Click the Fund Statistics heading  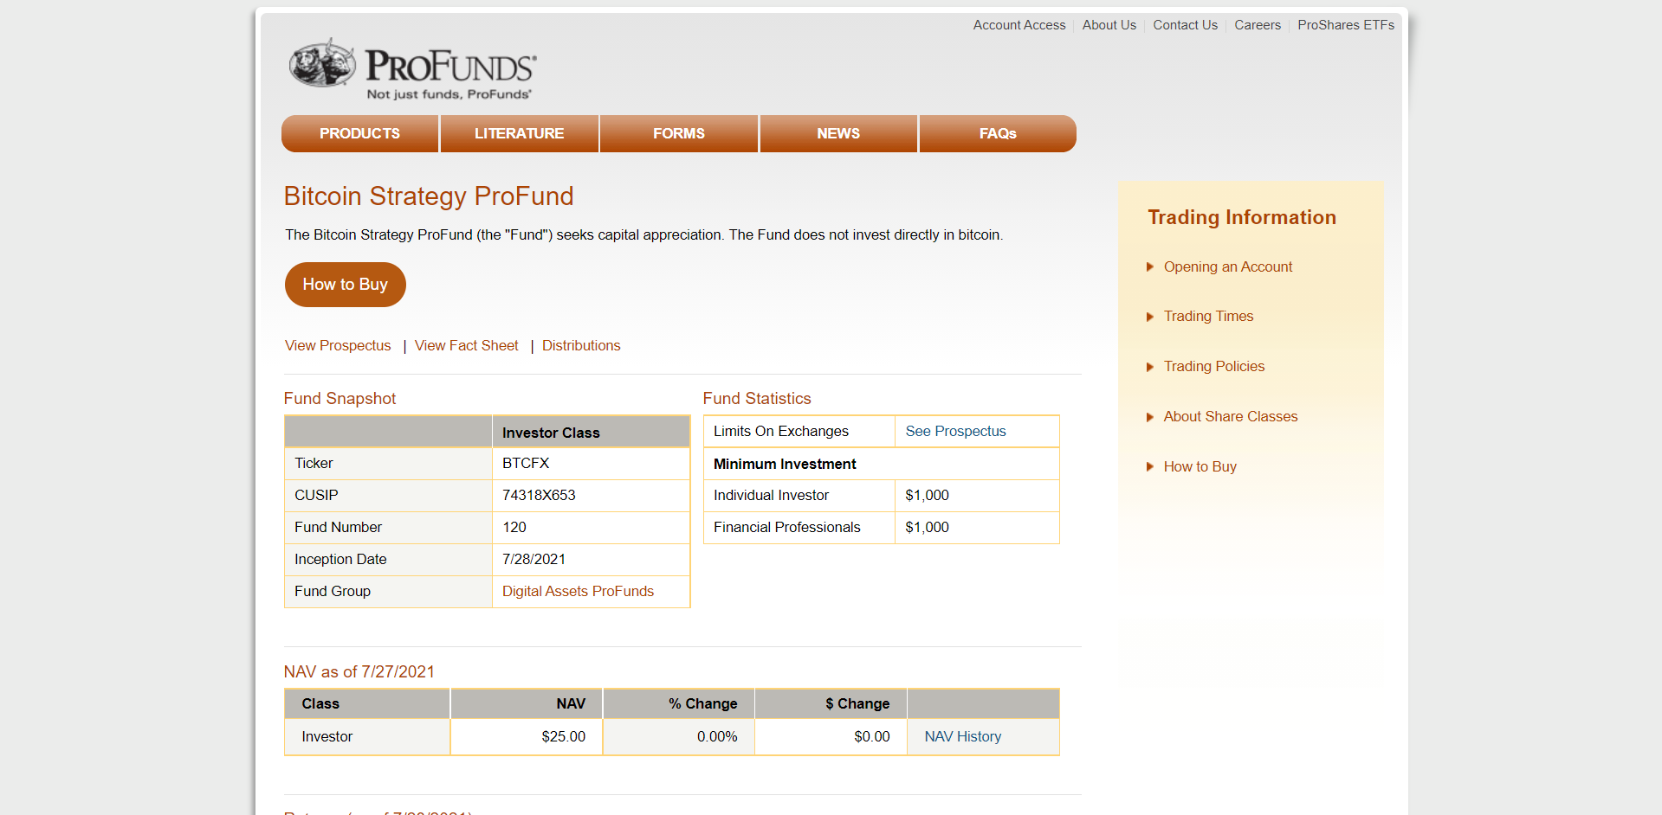757,399
